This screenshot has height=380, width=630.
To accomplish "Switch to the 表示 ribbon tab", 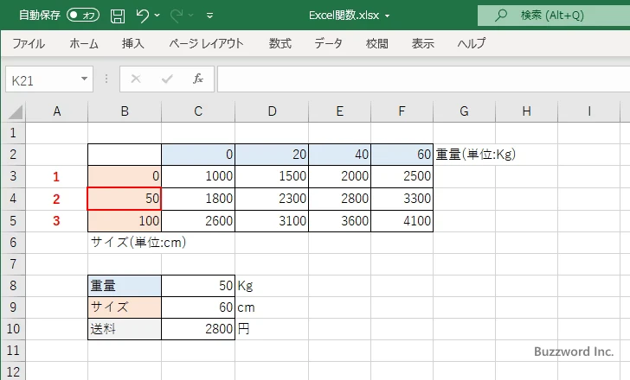I will click(x=422, y=43).
